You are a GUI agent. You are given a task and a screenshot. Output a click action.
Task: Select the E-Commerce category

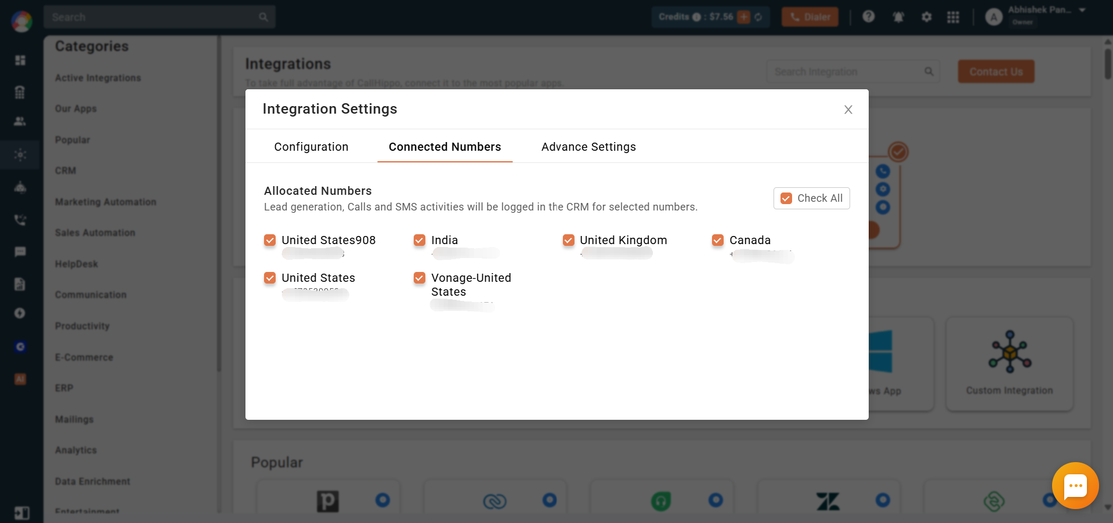(84, 357)
